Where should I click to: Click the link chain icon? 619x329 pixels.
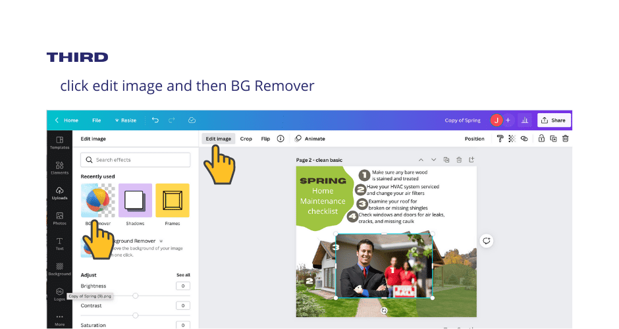pyautogui.click(x=524, y=138)
